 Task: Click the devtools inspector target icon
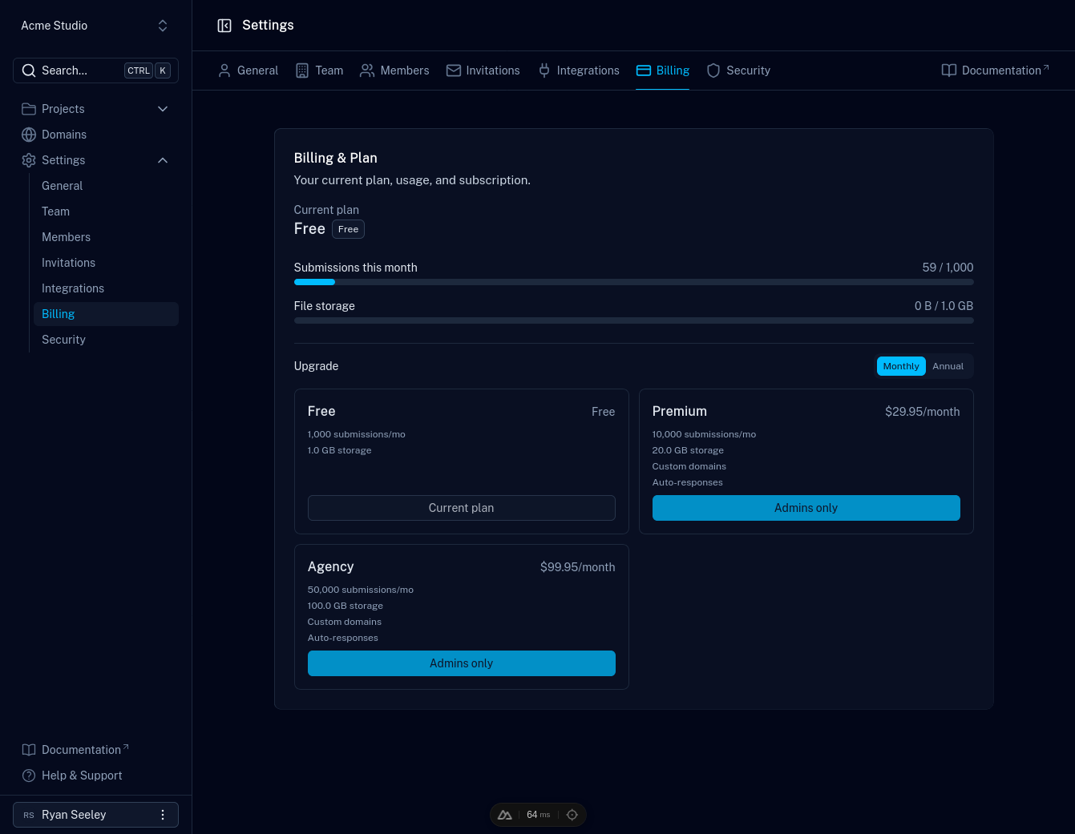pos(572,815)
